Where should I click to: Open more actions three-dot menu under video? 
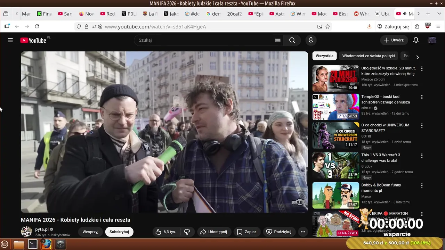tap(303, 232)
